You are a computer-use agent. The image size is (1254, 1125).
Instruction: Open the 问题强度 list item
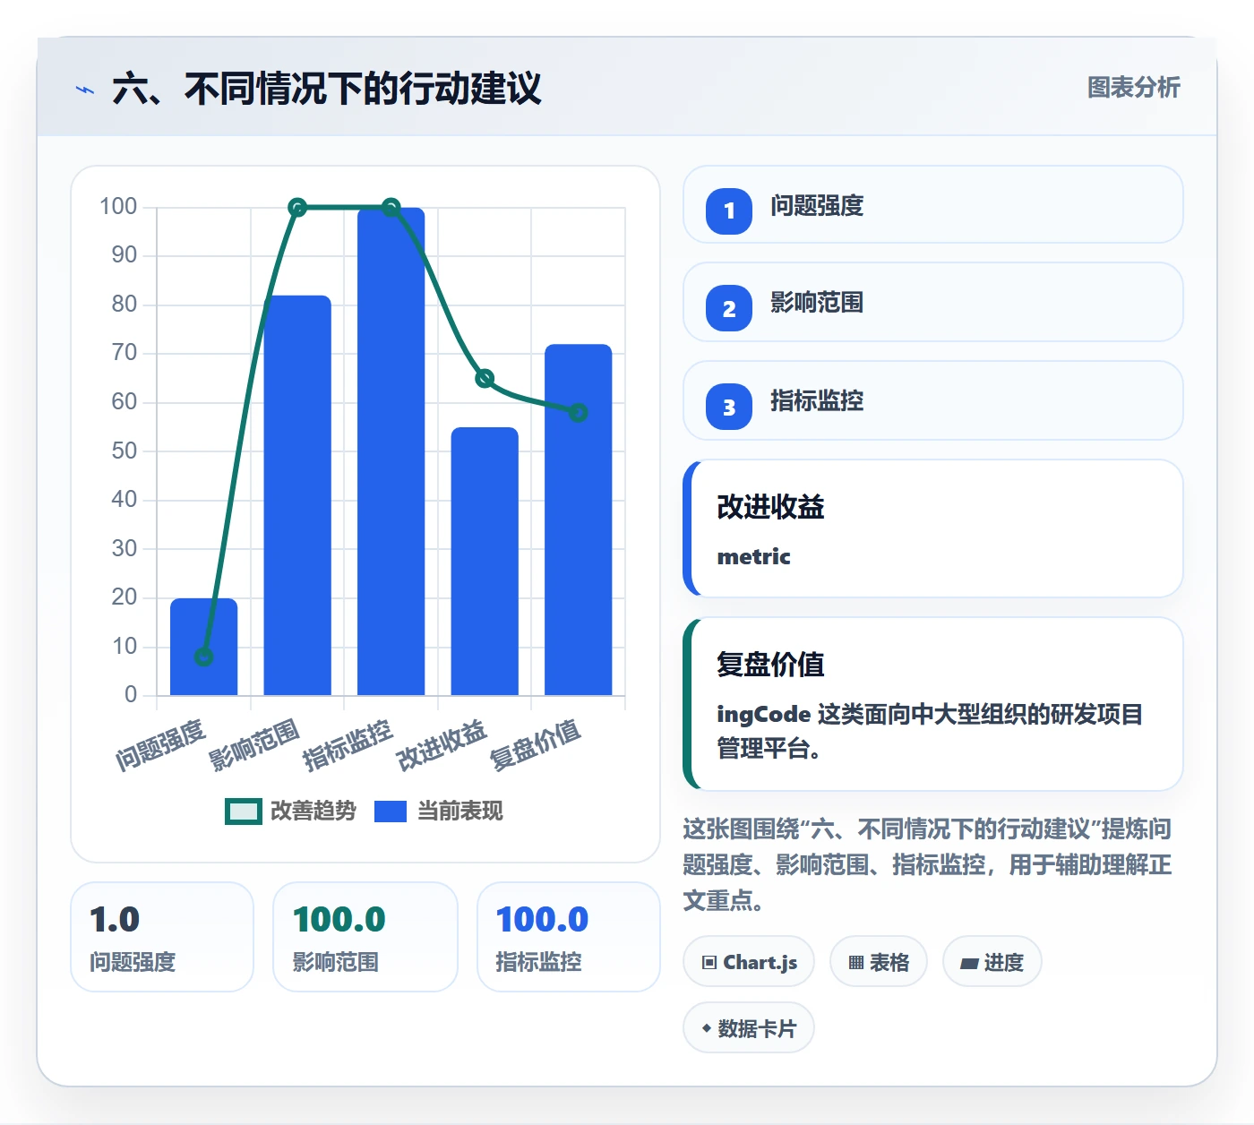point(933,204)
